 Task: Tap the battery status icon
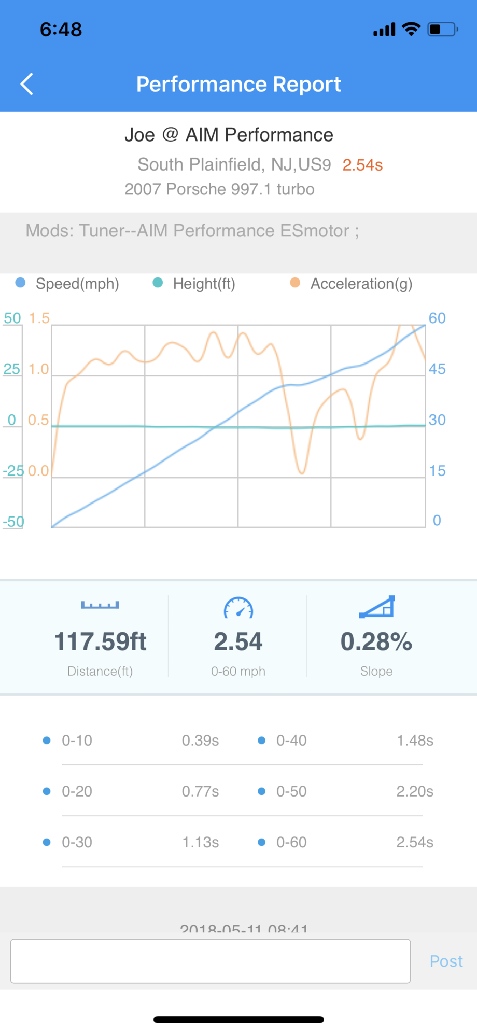coord(442,29)
